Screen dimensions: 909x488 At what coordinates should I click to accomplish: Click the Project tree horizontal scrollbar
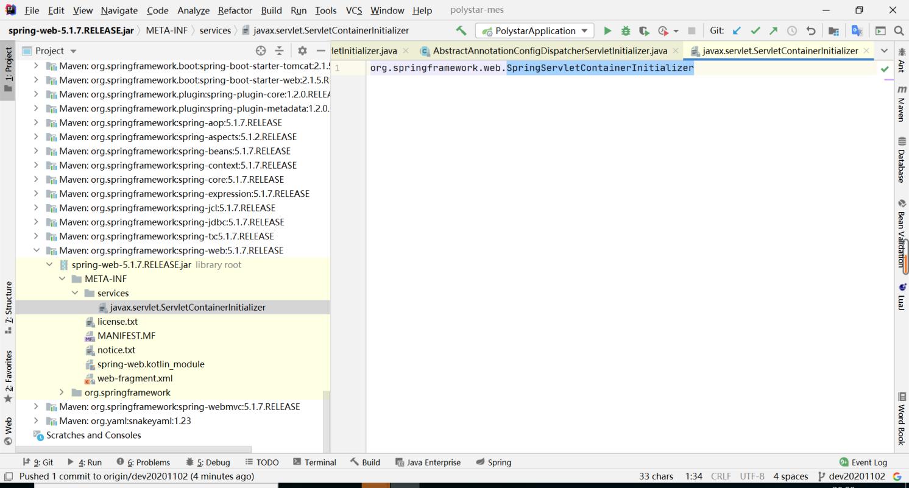133,448
